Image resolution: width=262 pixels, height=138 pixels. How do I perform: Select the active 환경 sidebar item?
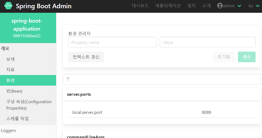pos(28,80)
